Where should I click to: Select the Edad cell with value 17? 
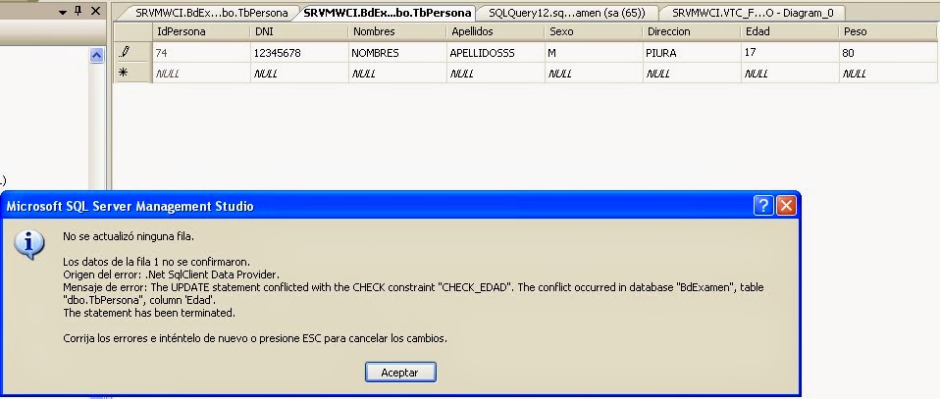(790, 53)
